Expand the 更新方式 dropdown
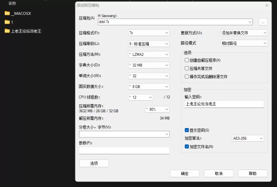The image size is (277, 187). pyautogui.click(x=244, y=33)
